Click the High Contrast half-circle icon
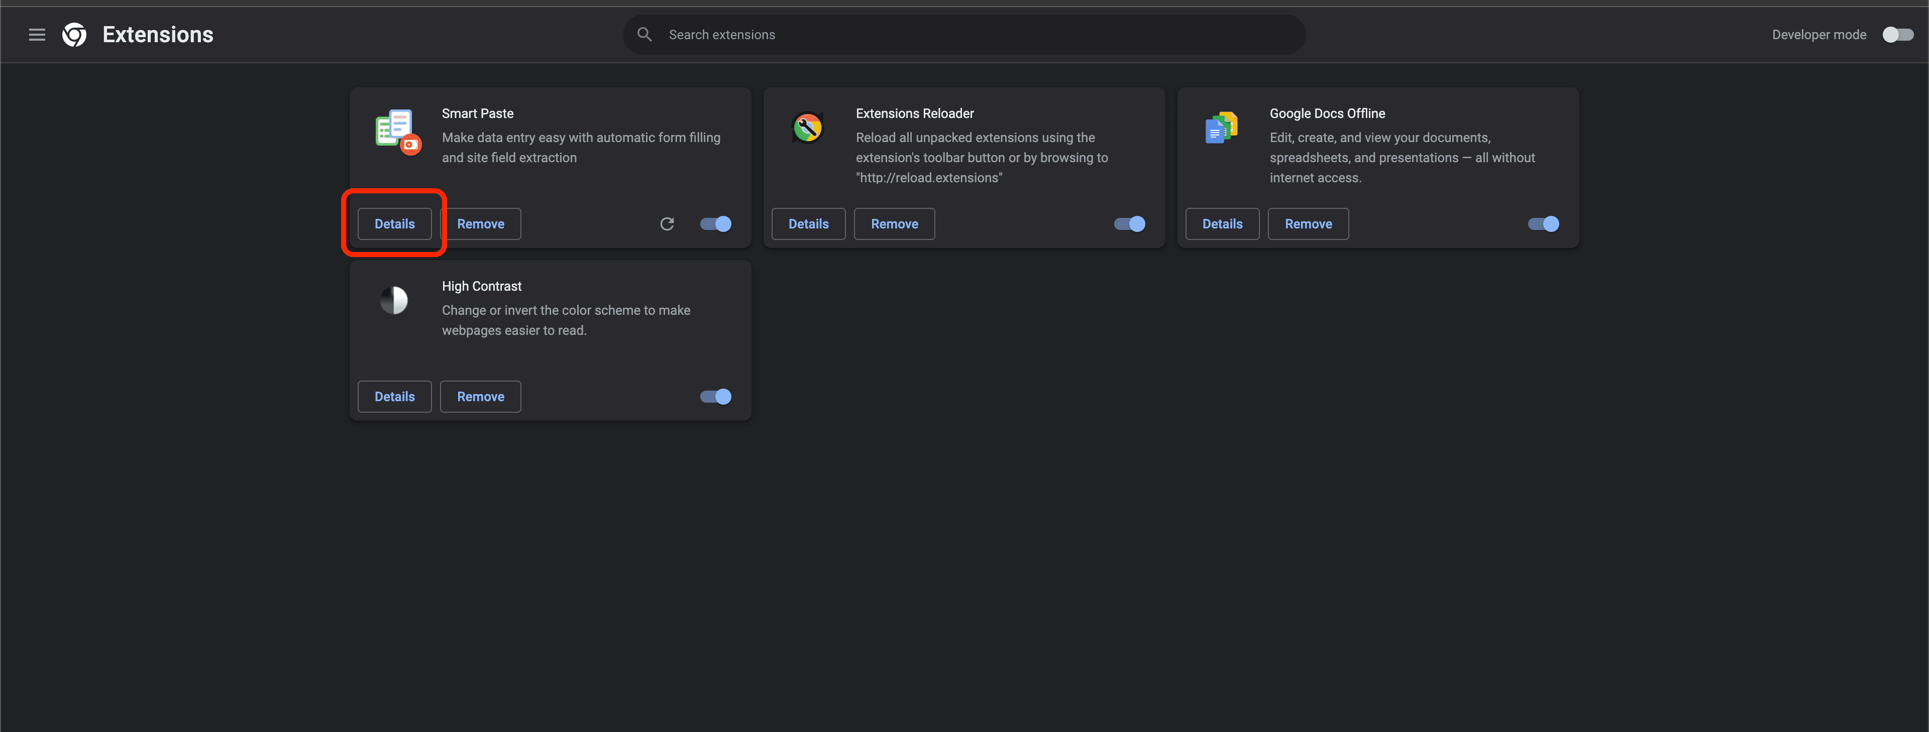 pyautogui.click(x=394, y=300)
